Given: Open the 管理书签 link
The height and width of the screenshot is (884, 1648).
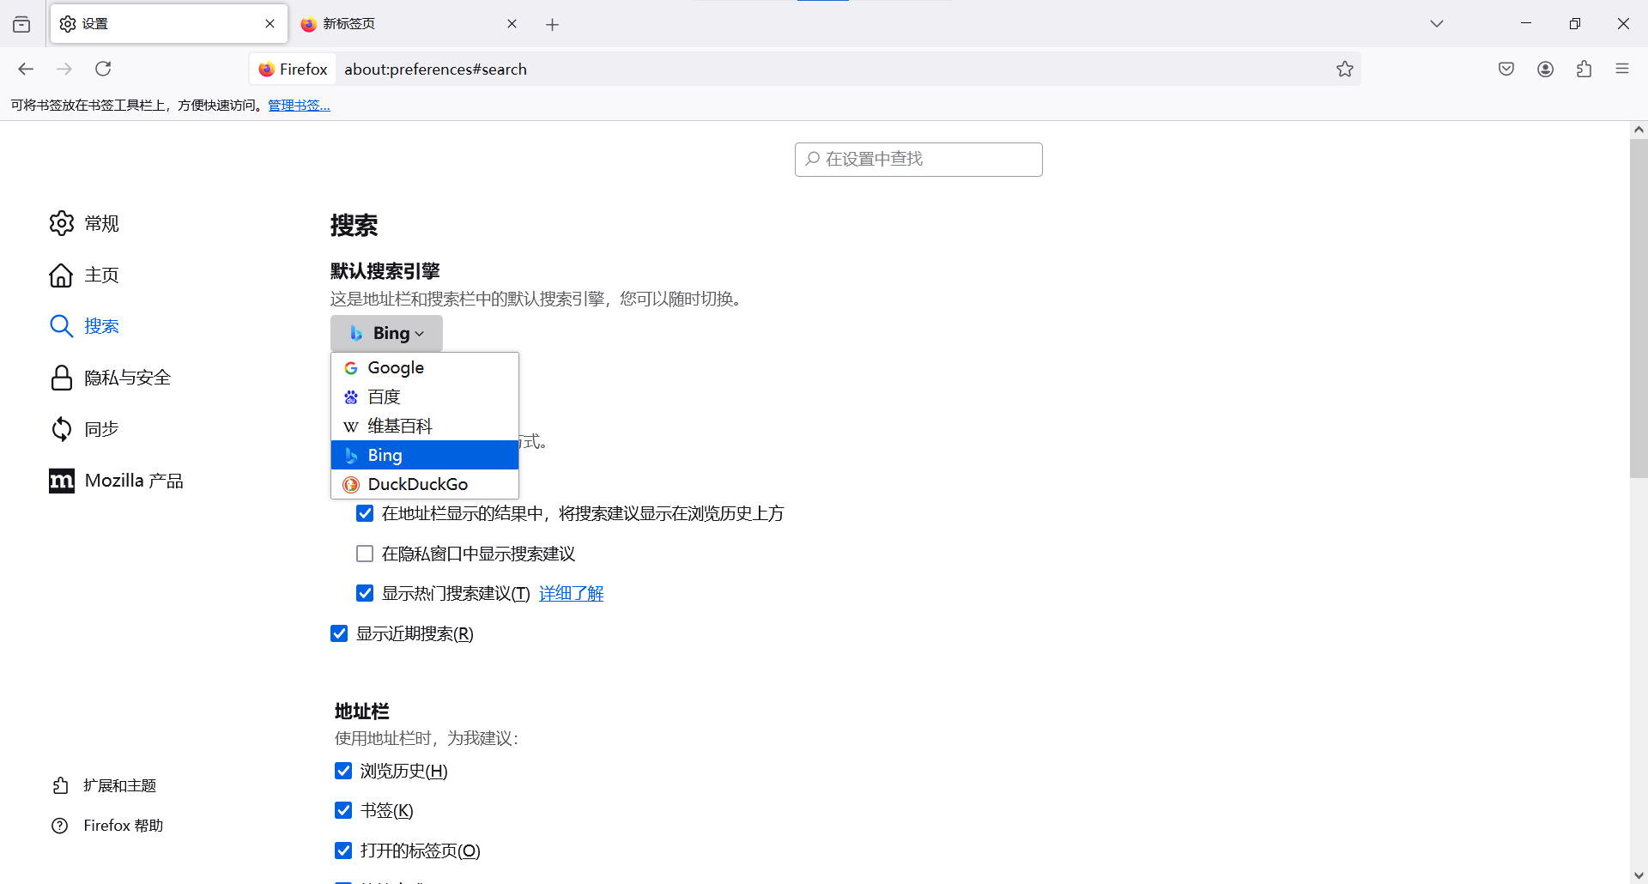Looking at the screenshot, I should pyautogui.click(x=299, y=106).
